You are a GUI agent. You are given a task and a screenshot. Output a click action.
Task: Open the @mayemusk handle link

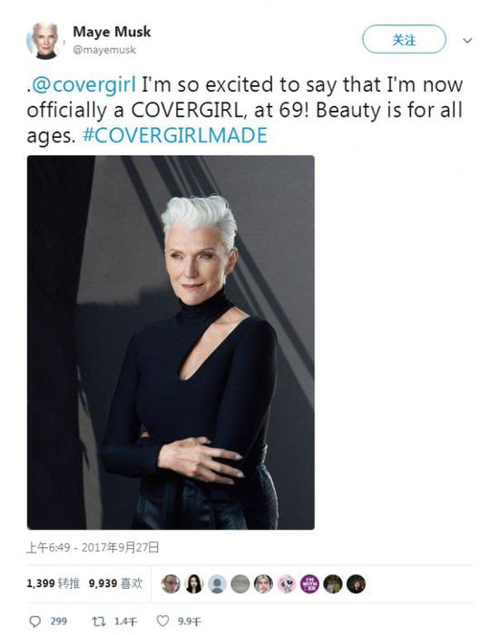pyautogui.click(x=104, y=50)
